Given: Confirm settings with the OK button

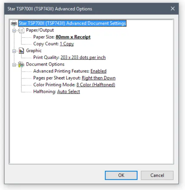Looking at the screenshot, I should [x=121, y=175].
